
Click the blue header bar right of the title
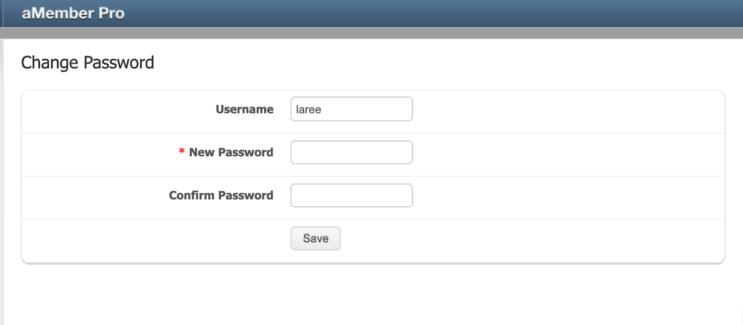pyautogui.click(x=418, y=13)
